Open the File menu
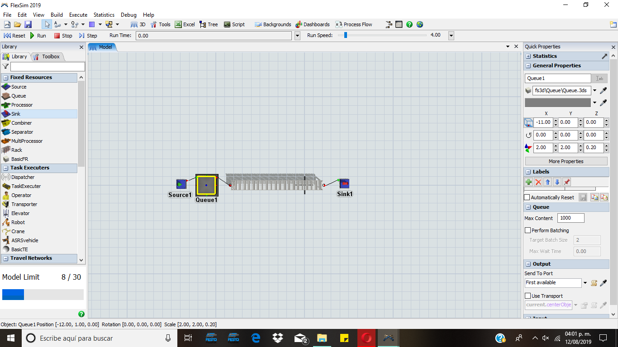Image resolution: width=618 pixels, height=347 pixels. pyautogui.click(x=7, y=15)
